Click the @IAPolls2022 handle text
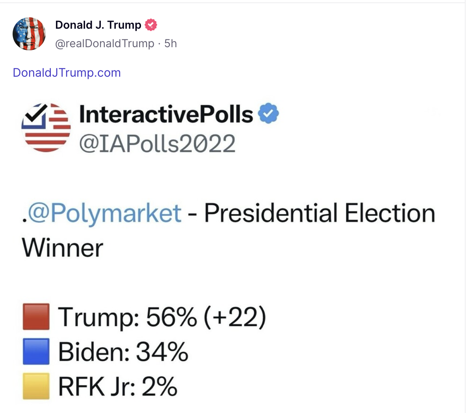468x413 pixels. 157,143
